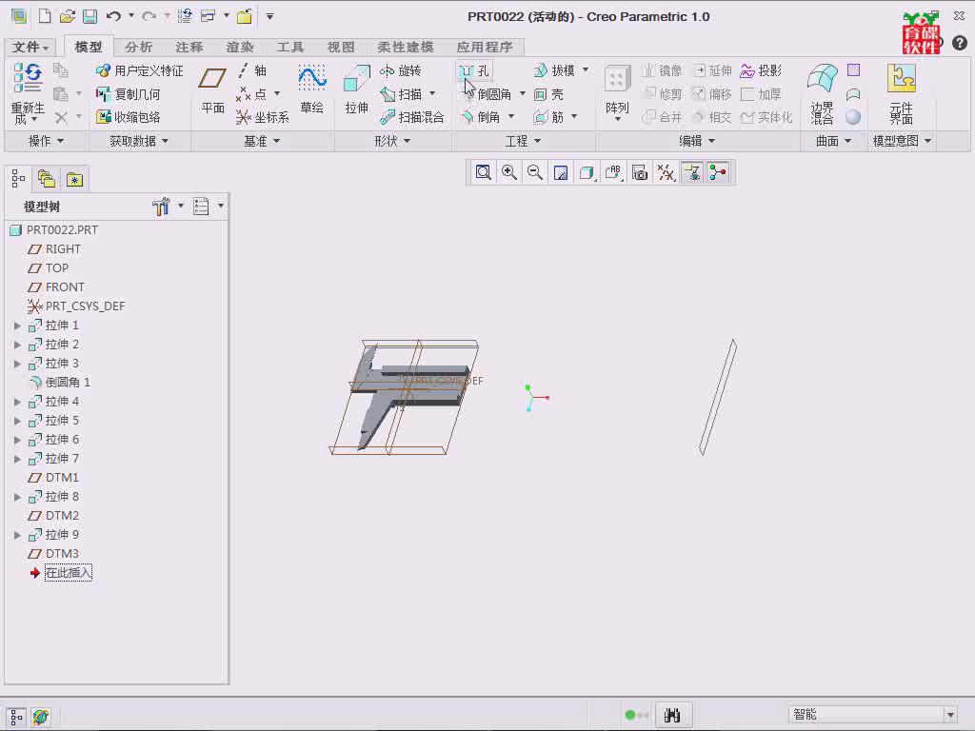The width and height of the screenshot is (975, 731).
Task: Switch to the 渲染 (Render) tab
Action: pyautogui.click(x=239, y=47)
